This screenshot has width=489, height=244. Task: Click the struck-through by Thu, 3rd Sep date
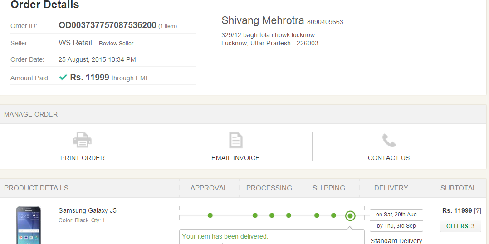[x=396, y=226]
